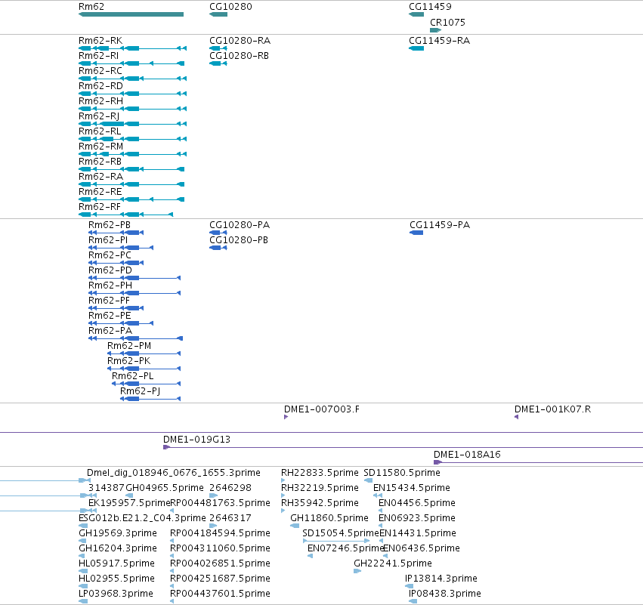Click the DME1-018A16 clone label
Screen dimensions: 643x605
click(467, 455)
